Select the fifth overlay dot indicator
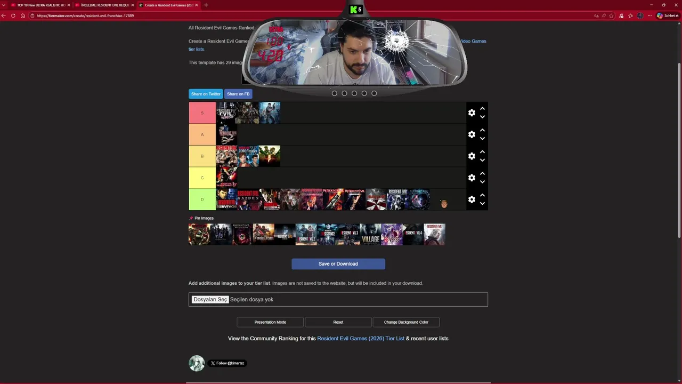The image size is (682, 384). 374,93
